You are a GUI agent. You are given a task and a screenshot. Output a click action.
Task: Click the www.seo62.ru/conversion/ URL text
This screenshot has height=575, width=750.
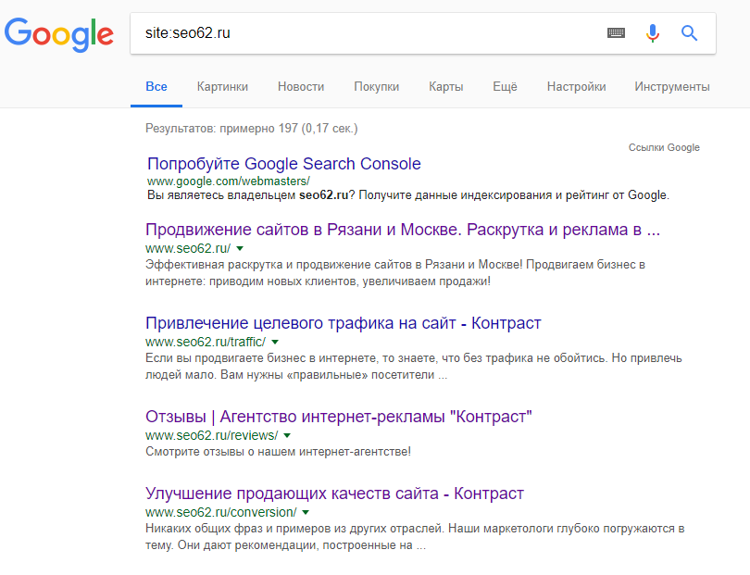point(221,512)
